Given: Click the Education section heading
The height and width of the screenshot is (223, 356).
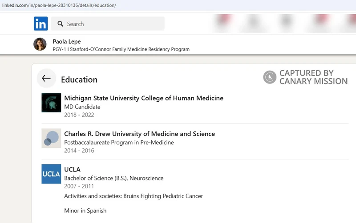Looking at the screenshot, I should (79, 80).
